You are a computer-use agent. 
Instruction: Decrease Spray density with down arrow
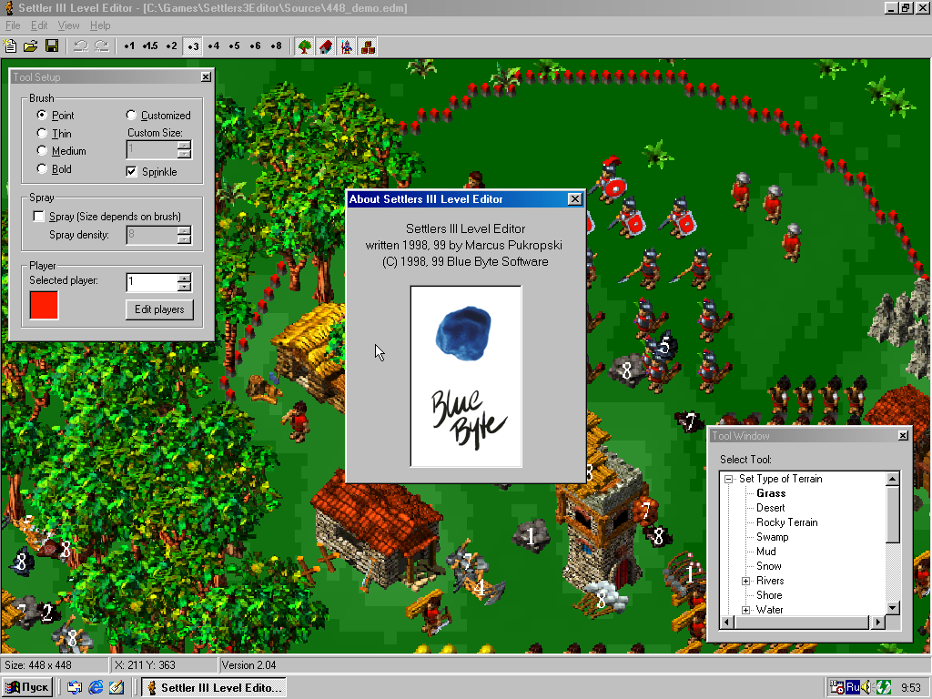tap(184, 239)
